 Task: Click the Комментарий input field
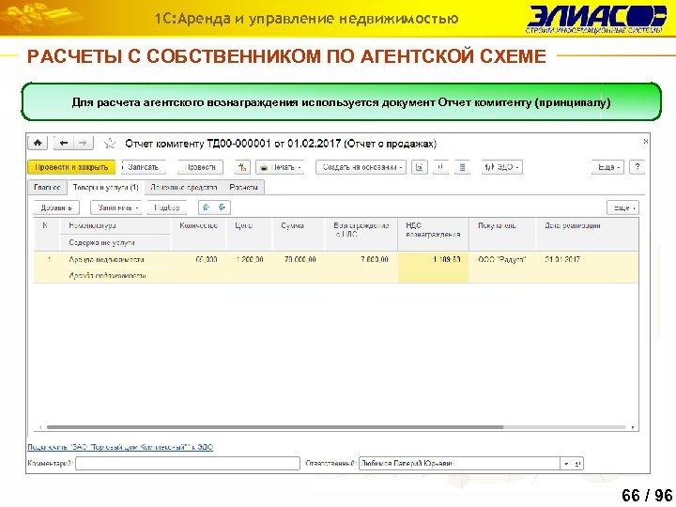tap(188, 464)
